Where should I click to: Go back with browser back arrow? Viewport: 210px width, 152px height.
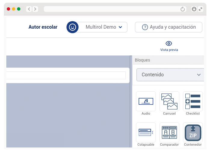coord(29,9)
